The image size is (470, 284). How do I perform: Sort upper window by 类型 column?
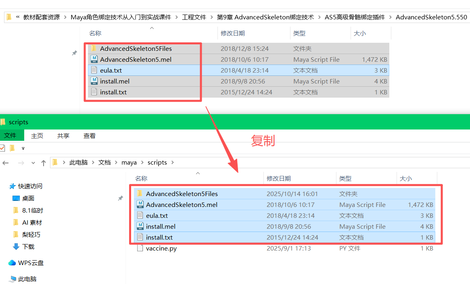(x=299, y=33)
